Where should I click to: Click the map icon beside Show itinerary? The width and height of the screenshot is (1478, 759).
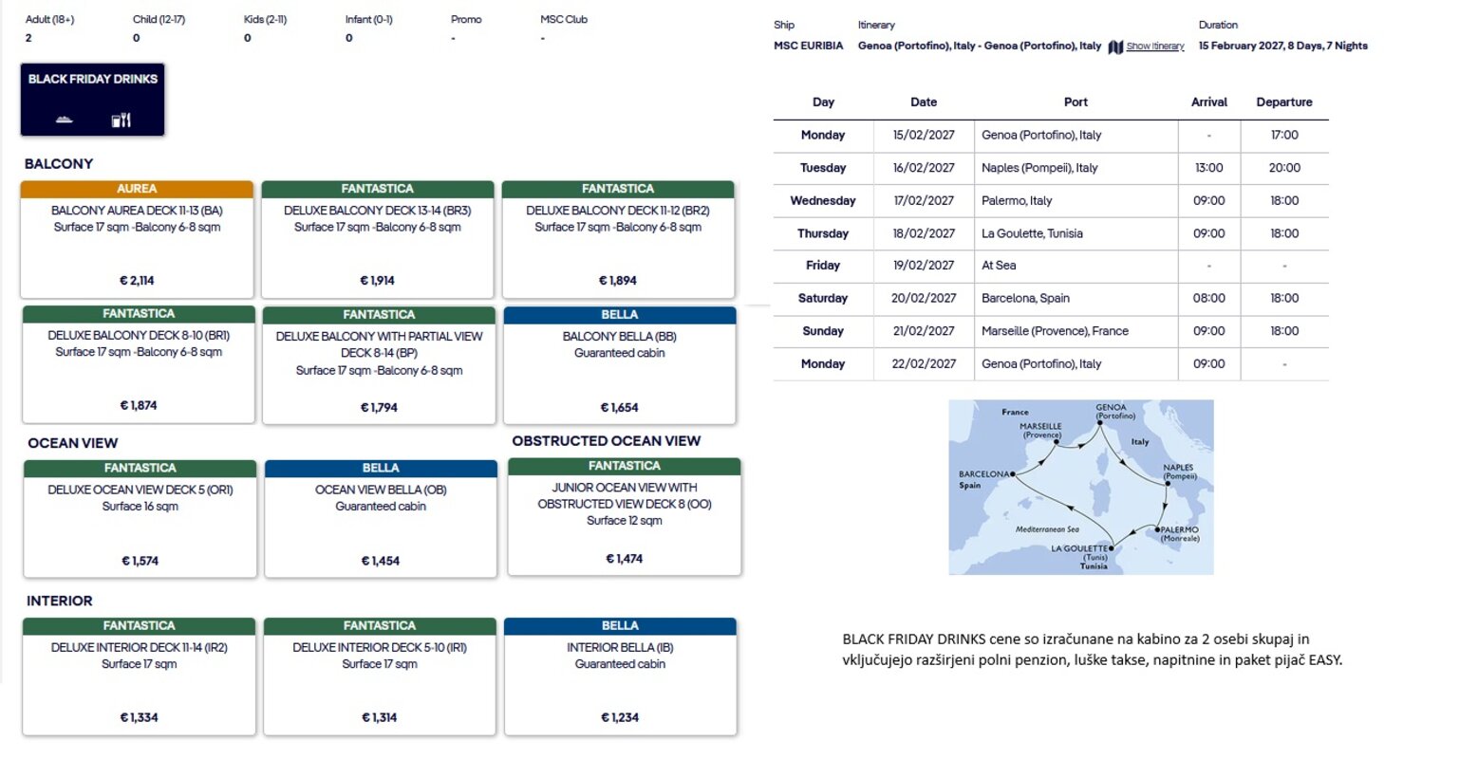[1115, 46]
